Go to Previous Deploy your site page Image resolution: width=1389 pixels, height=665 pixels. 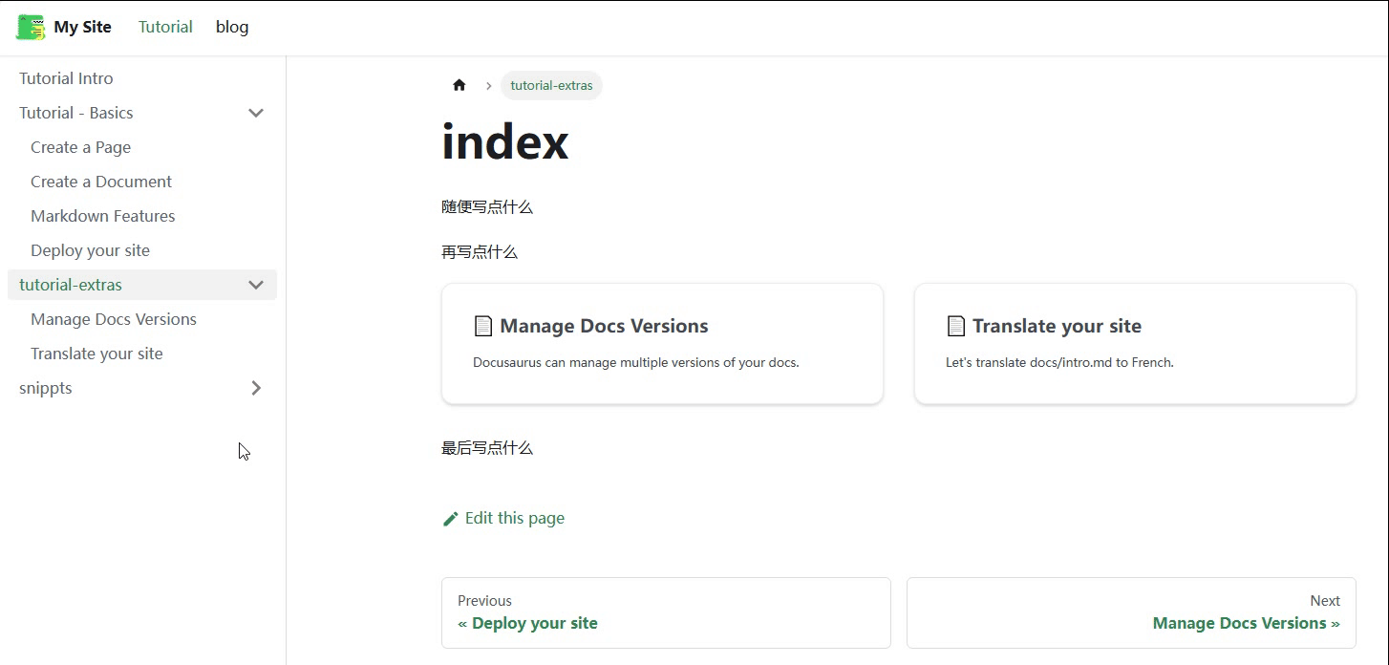click(x=666, y=612)
